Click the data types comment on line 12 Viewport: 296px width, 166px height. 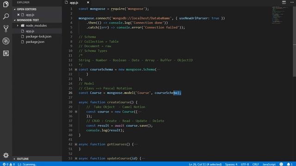136,60
